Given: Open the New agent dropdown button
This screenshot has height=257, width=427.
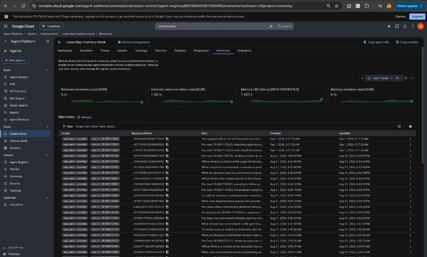Looking at the screenshot, I should click(x=16, y=60).
